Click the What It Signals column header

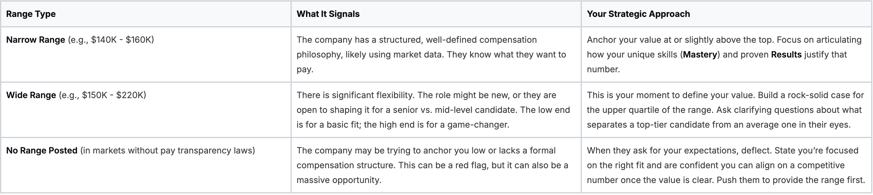click(328, 14)
